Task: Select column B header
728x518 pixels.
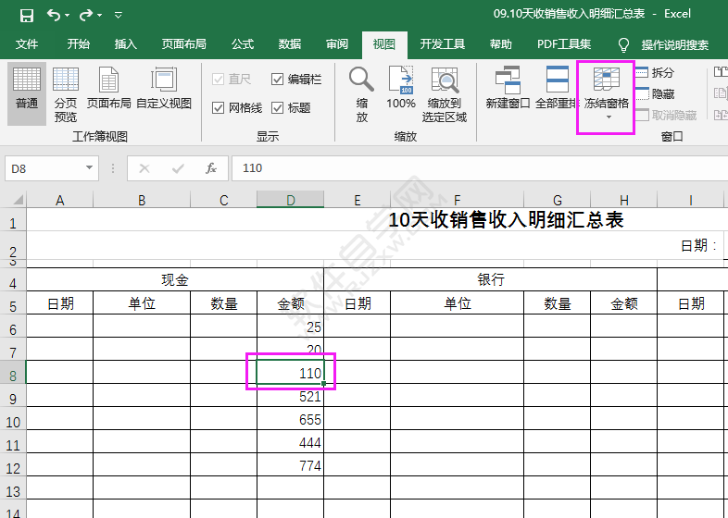Action: tap(142, 201)
